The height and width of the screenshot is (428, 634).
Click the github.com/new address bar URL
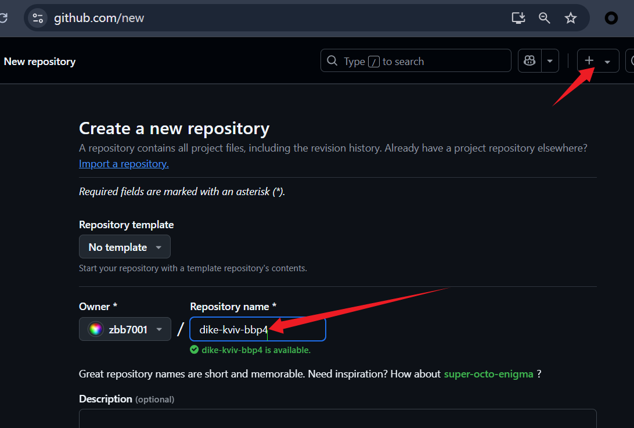point(99,18)
